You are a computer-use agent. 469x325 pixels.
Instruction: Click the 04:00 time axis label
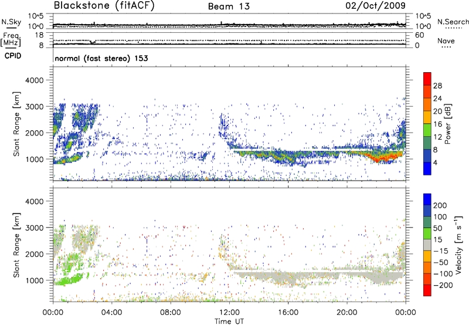point(112,313)
